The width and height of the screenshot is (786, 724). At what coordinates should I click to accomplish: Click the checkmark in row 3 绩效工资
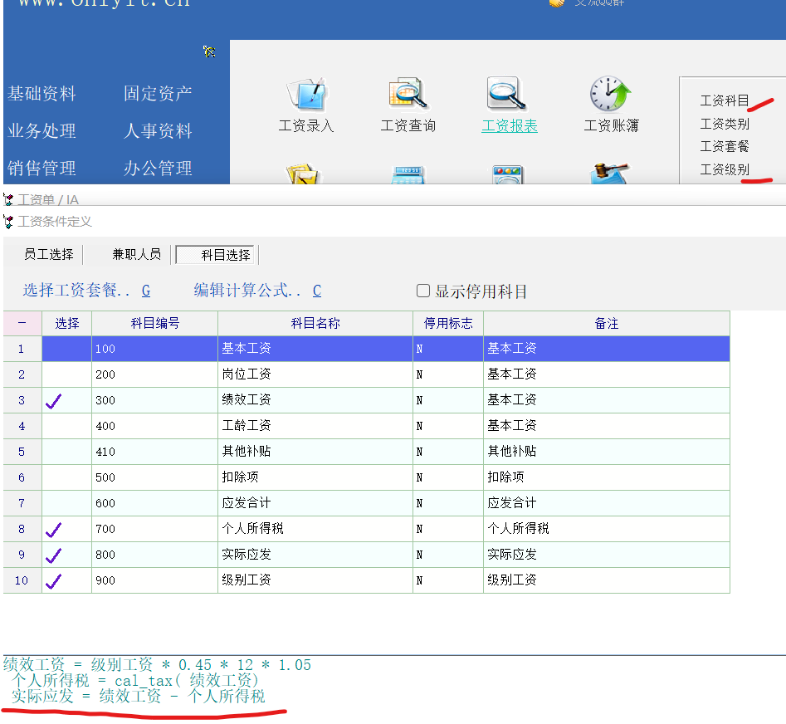[54, 401]
